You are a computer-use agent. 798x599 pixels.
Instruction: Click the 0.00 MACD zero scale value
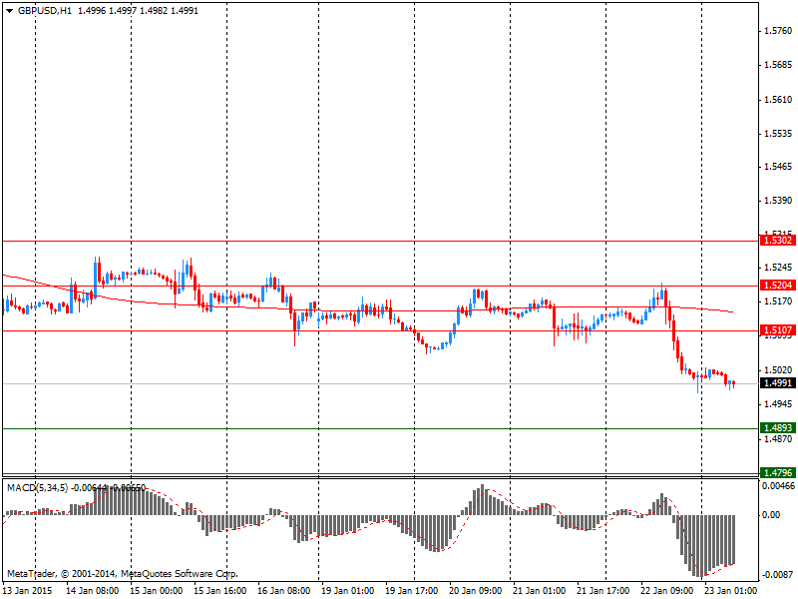coord(771,515)
